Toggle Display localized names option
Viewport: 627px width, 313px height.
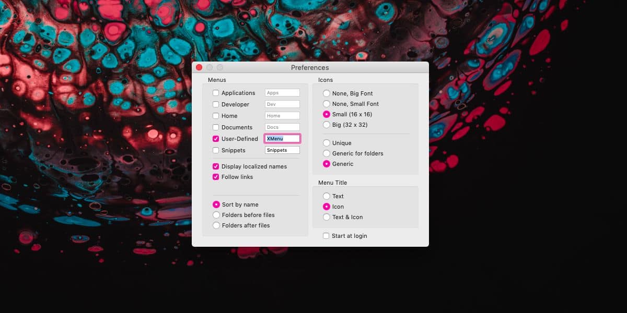(216, 166)
